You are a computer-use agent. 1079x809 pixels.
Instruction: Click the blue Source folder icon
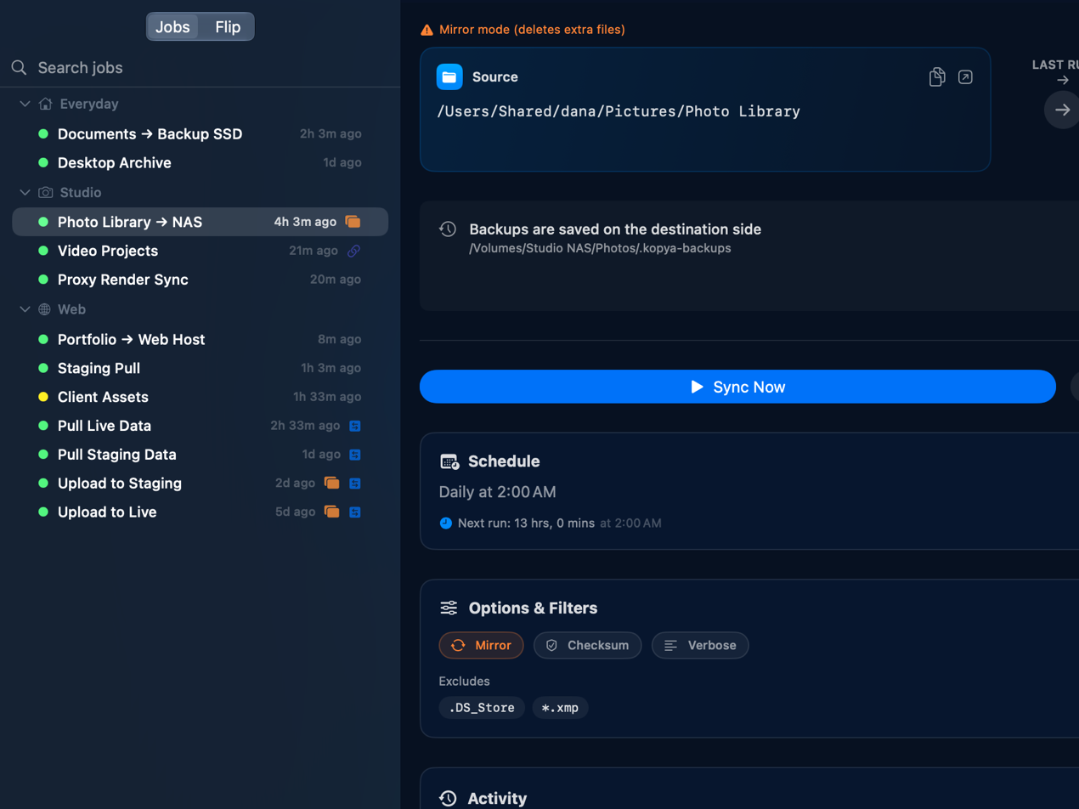449,76
